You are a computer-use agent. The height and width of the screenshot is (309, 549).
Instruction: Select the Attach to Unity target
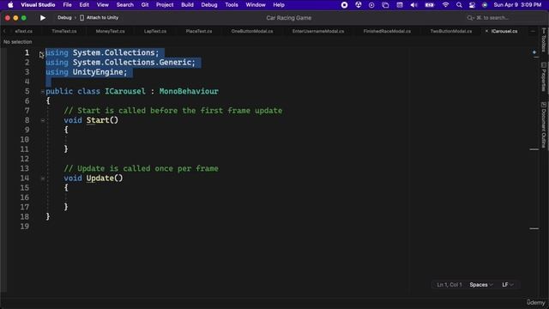click(100, 17)
